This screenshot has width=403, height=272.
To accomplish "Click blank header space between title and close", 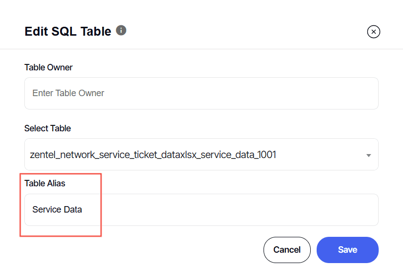I will [248, 31].
